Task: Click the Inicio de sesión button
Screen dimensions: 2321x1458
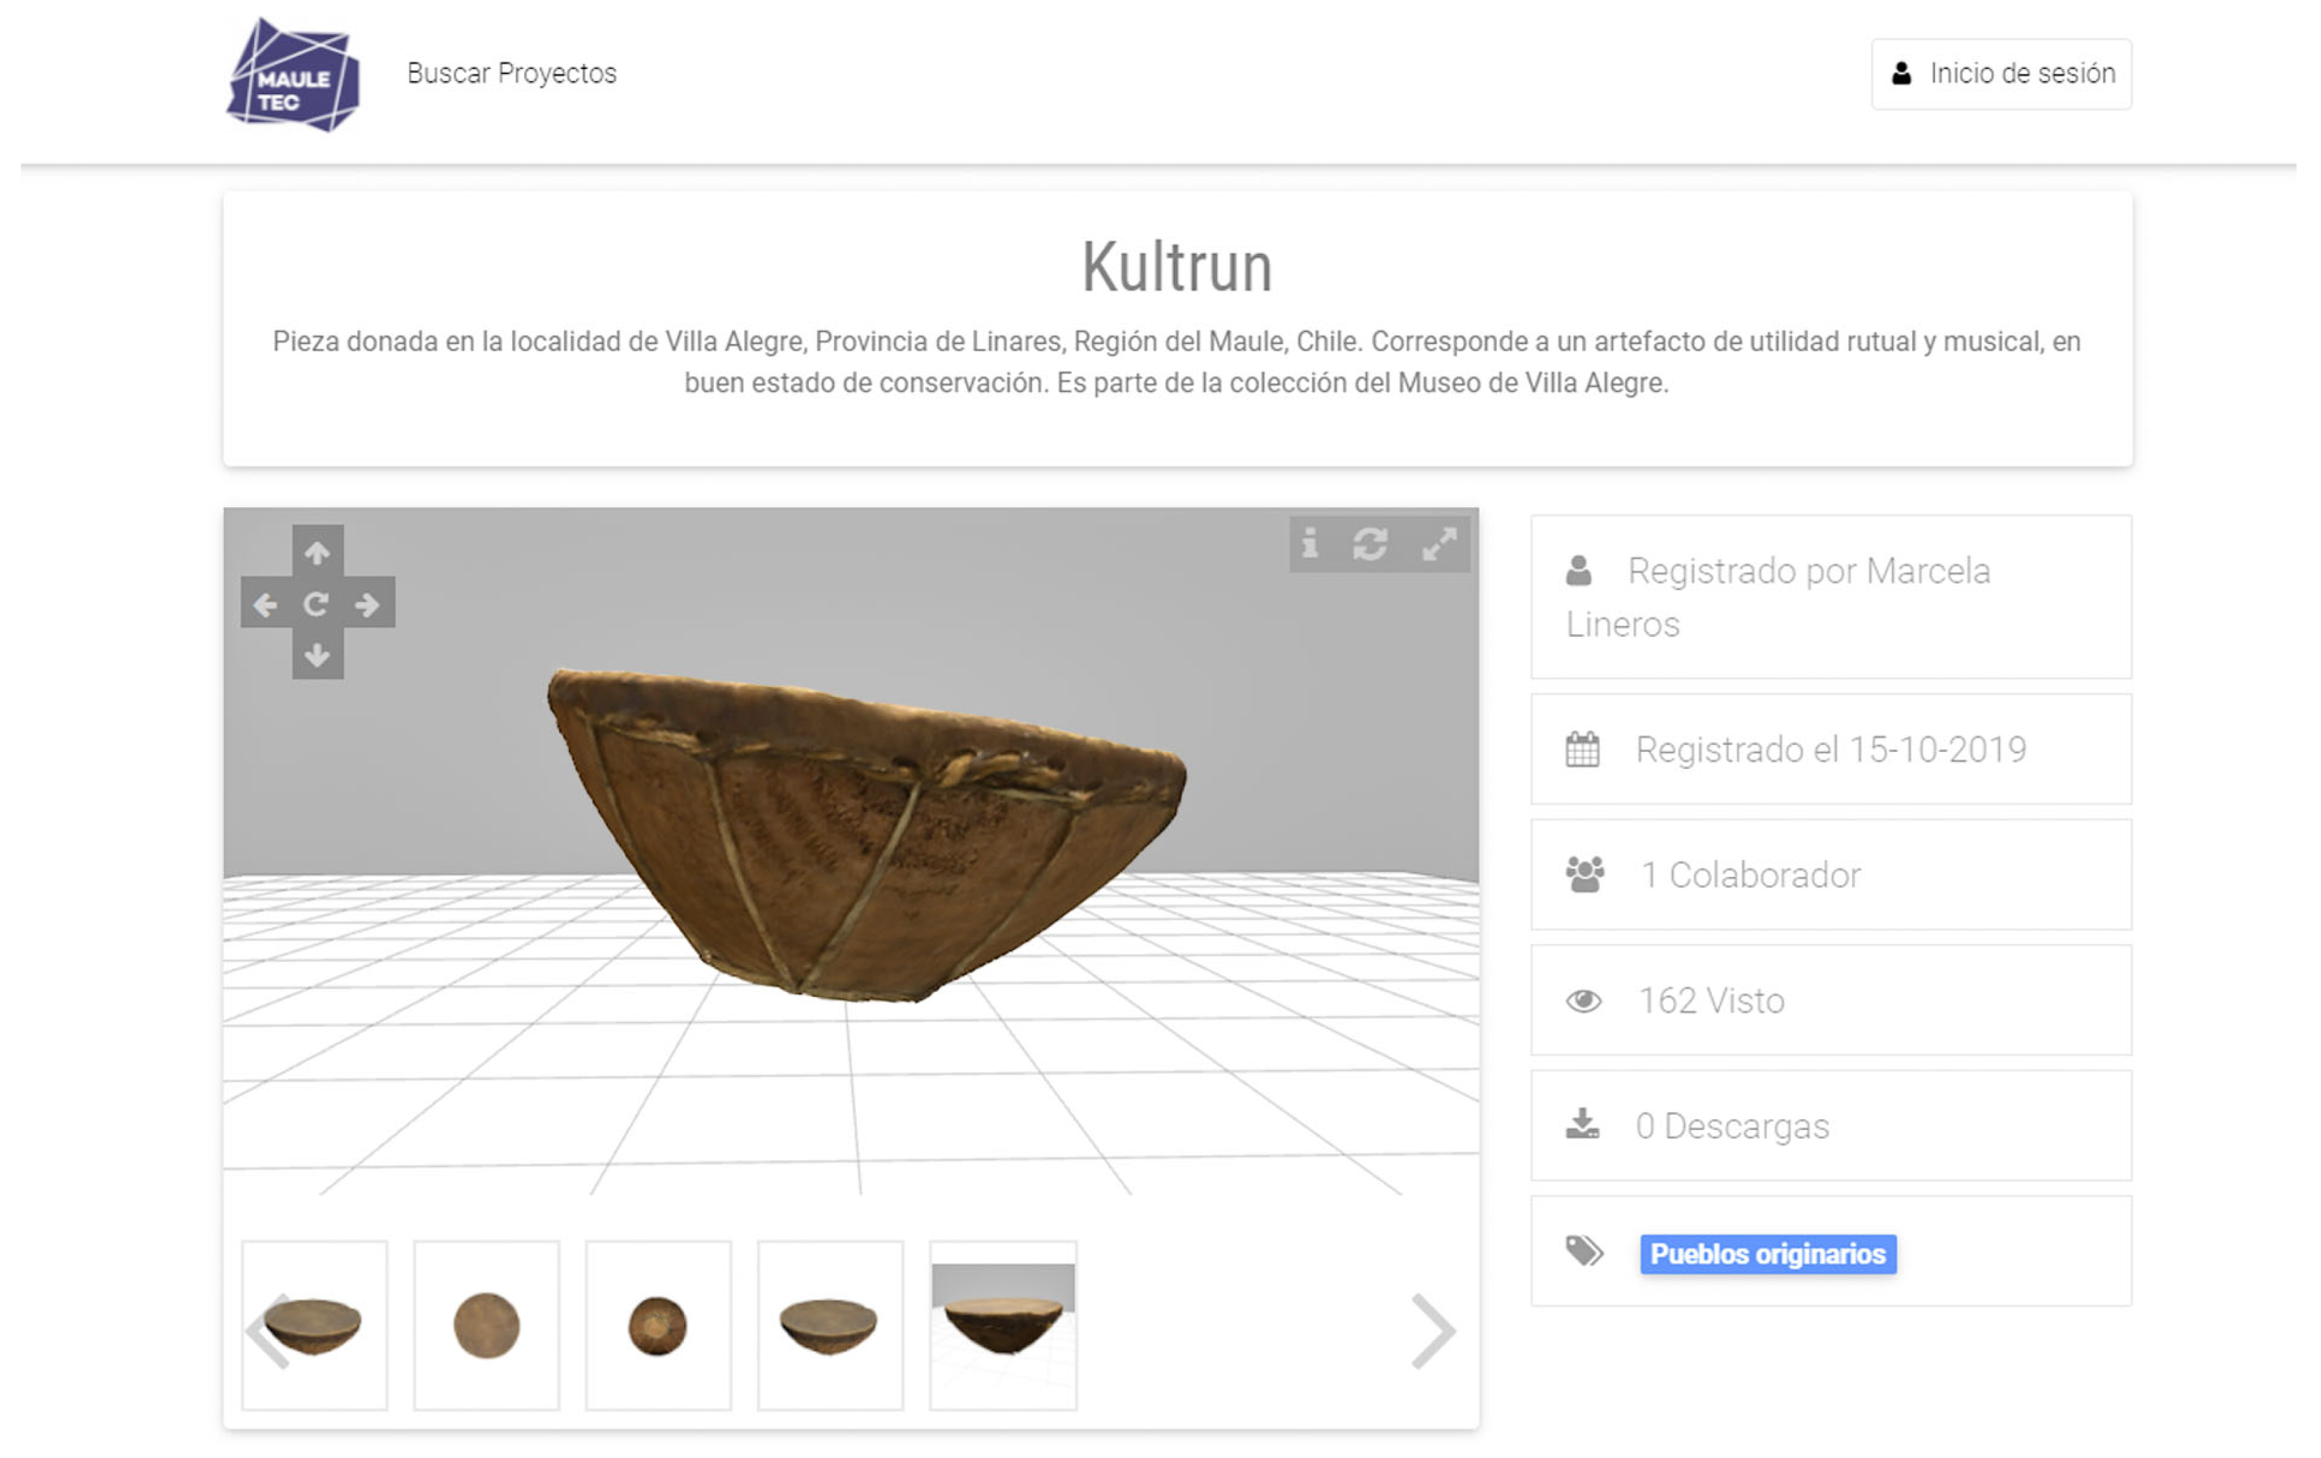Action: pyautogui.click(x=2001, y=74)
